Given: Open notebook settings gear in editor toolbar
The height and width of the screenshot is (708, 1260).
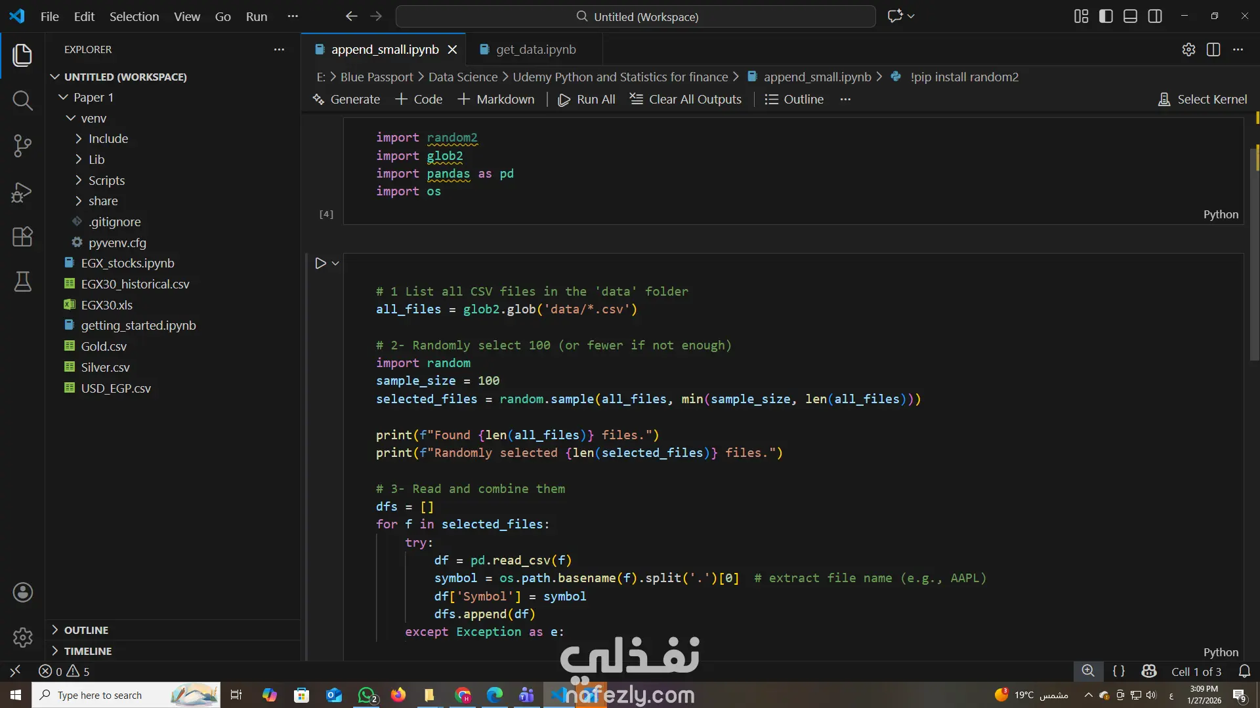Looking at the screenshot, I should pyautogui.click(x=1188, y=50).
